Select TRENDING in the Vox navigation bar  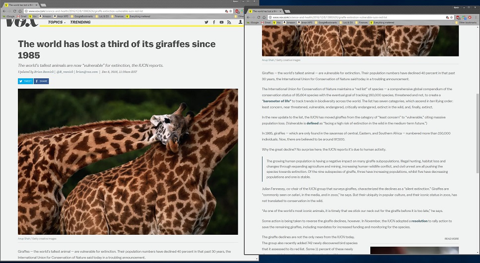coord(80,22)
